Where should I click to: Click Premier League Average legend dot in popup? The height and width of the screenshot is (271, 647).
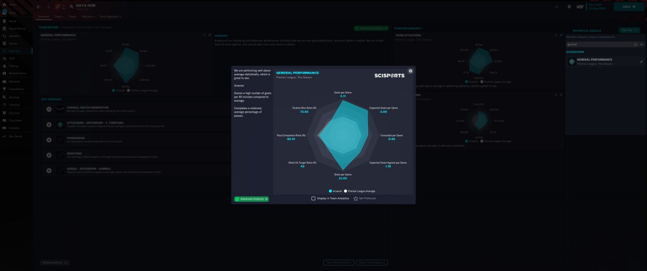pos(346,191)
